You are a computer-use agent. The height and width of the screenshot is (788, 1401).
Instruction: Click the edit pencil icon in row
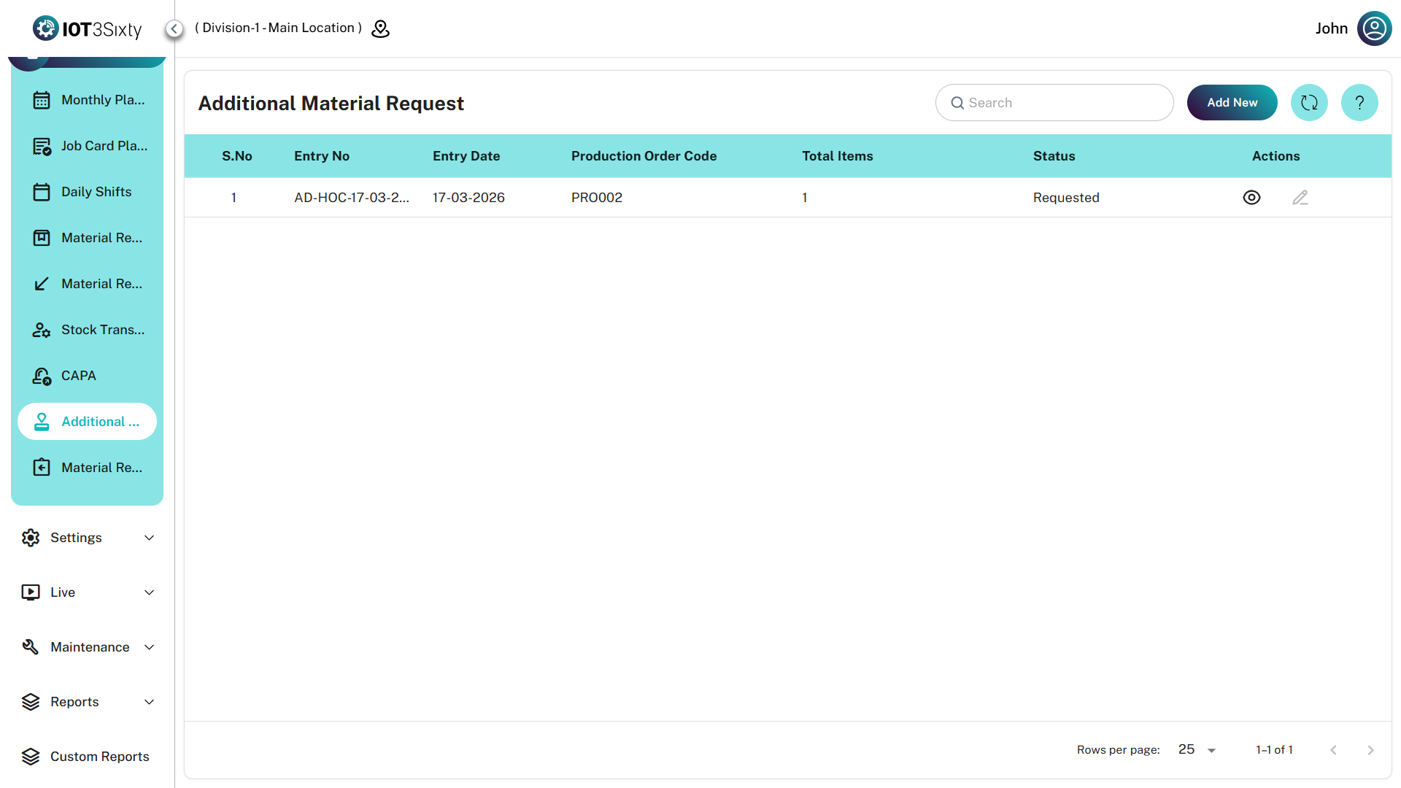1300,198
